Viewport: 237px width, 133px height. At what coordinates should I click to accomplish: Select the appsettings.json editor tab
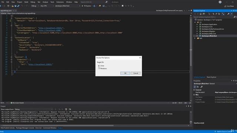6,11
